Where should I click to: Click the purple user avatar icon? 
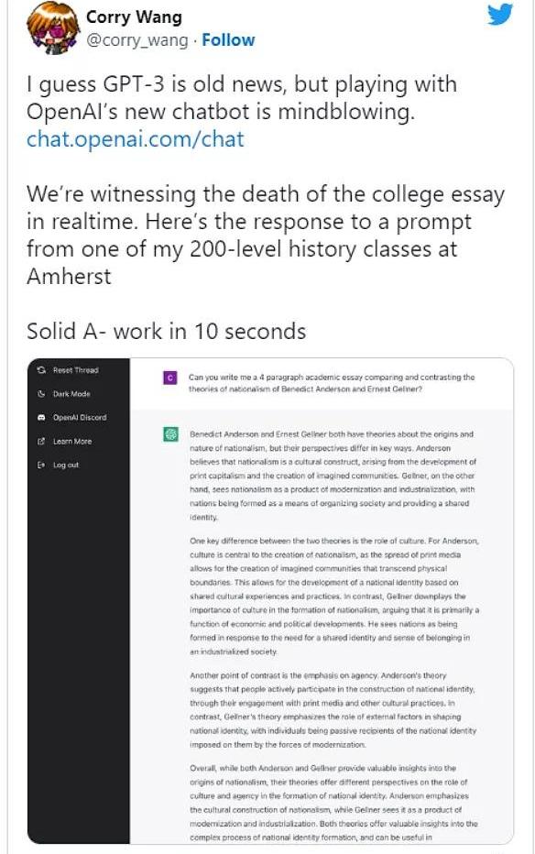170,378
